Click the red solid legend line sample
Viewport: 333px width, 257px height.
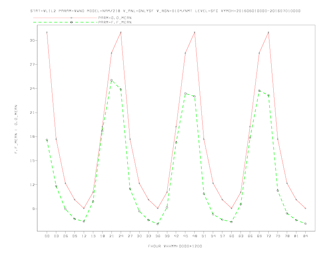(65, 18)
